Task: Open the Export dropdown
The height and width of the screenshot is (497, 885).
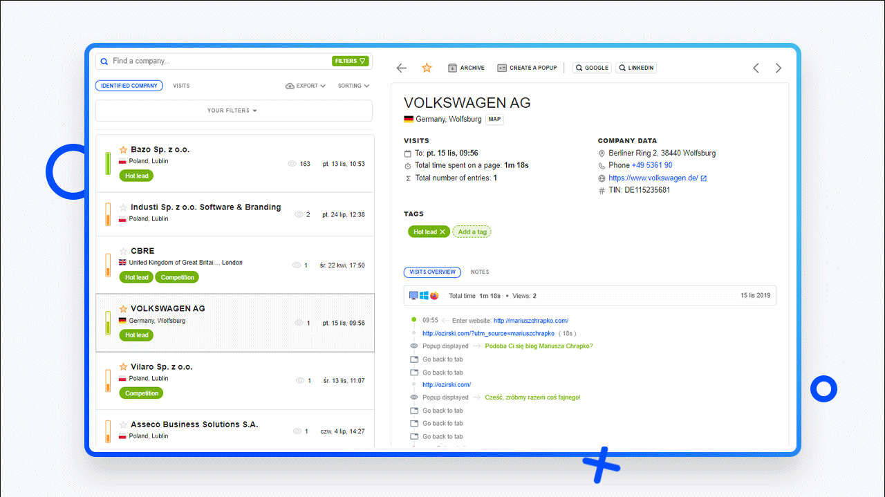Action: 306,86
